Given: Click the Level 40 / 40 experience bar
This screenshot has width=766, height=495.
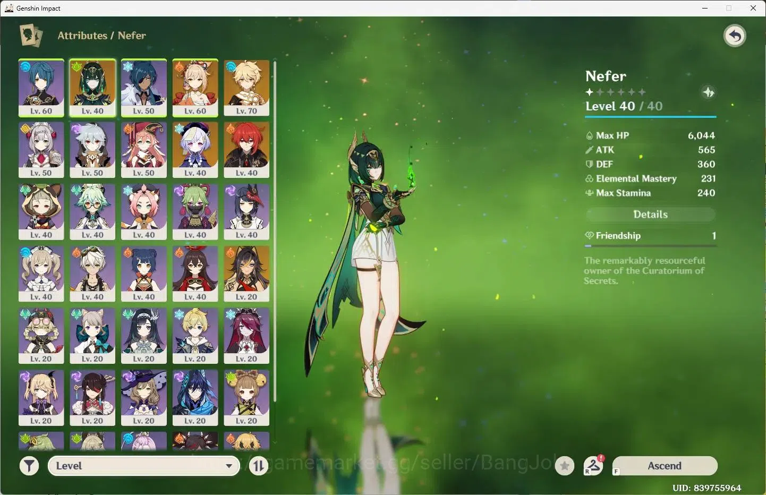Looking at the screenshot, I should pos(651,116).
